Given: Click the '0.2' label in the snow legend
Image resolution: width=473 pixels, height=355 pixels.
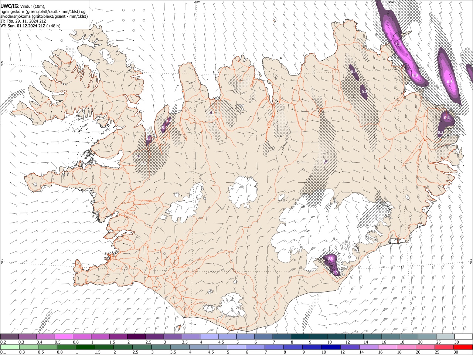Looking at the screenshot, I should pyautogui.click(x=3, y=342).
